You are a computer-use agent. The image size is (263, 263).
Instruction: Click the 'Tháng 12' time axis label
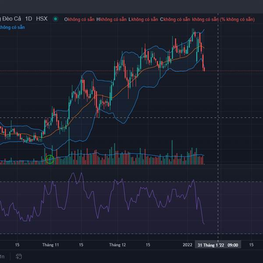pos(117,245)
